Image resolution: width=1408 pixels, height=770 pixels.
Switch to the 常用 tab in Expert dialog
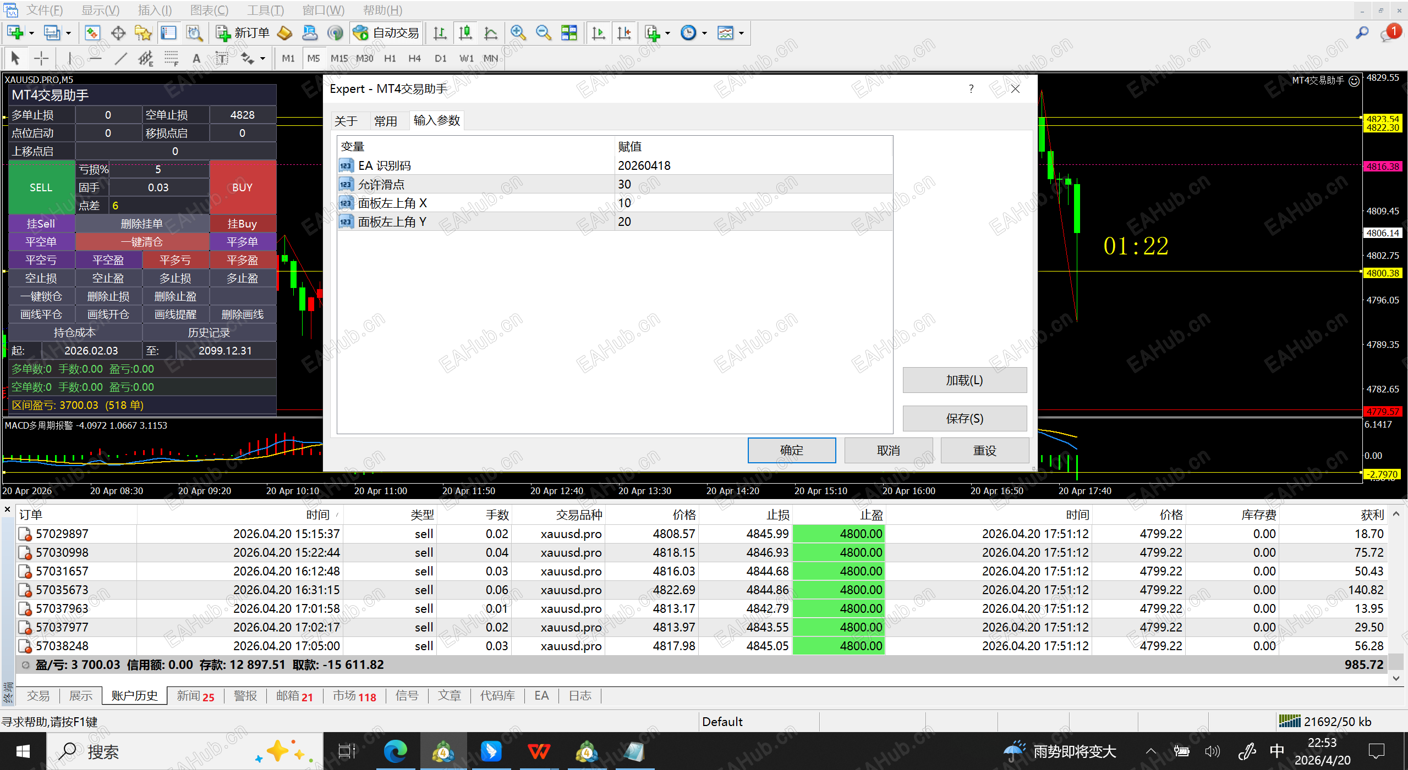pyautogui.click(x=385, y=121)
